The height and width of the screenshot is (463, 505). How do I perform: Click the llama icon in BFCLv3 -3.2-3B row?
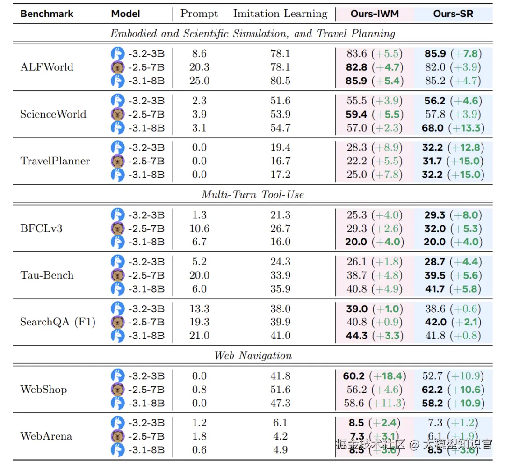[117, 215]
